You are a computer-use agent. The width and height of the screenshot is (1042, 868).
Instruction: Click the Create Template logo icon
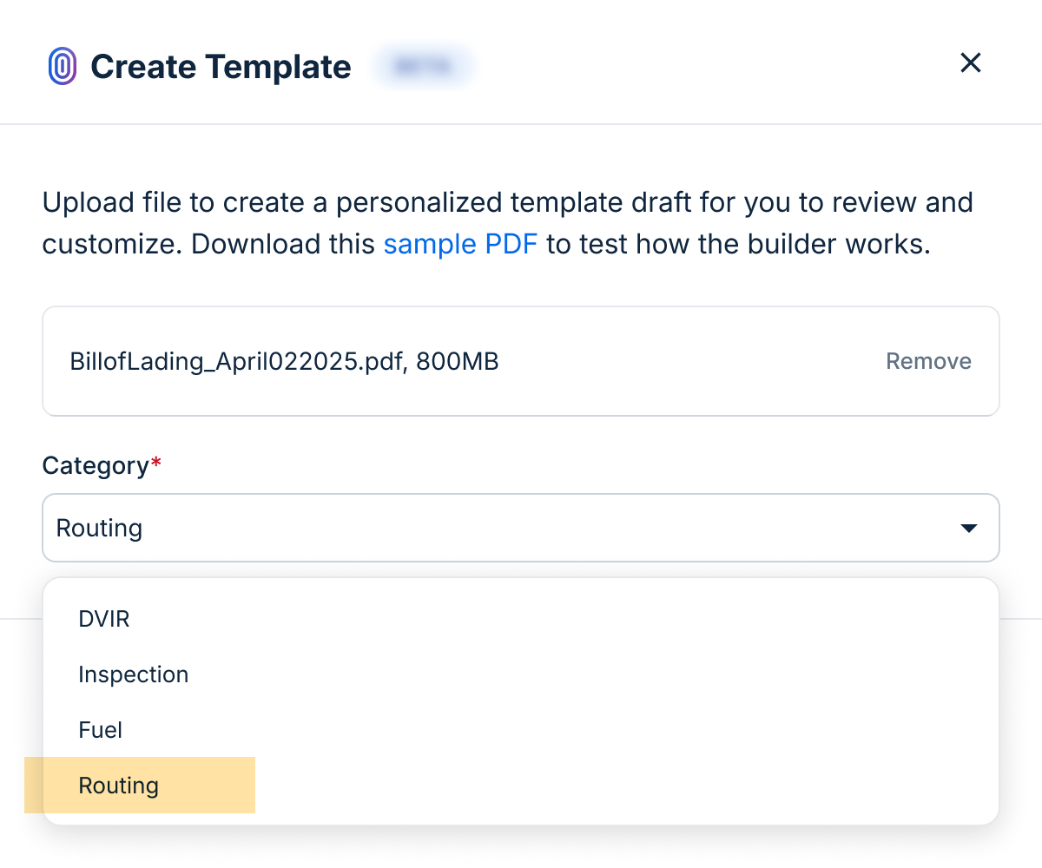[63, 66]
